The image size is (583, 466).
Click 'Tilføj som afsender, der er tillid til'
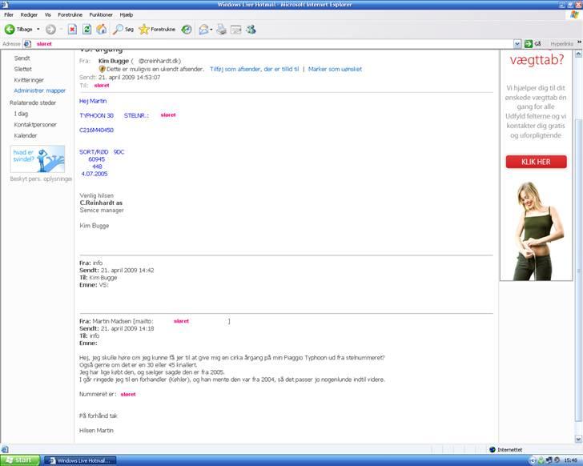click(x=254, y=70)
